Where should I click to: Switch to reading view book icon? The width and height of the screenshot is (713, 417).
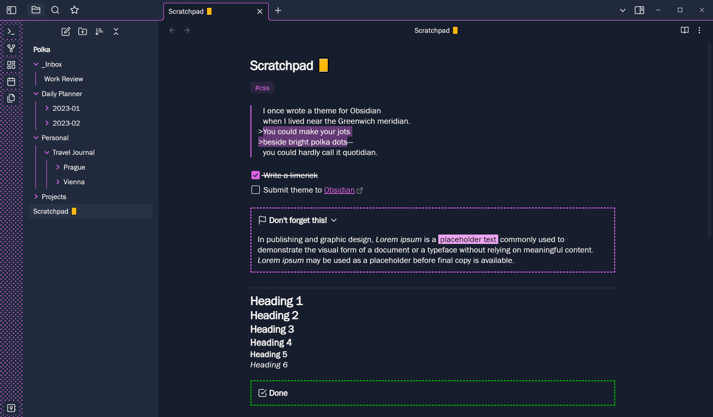click(x=684, y=30)
